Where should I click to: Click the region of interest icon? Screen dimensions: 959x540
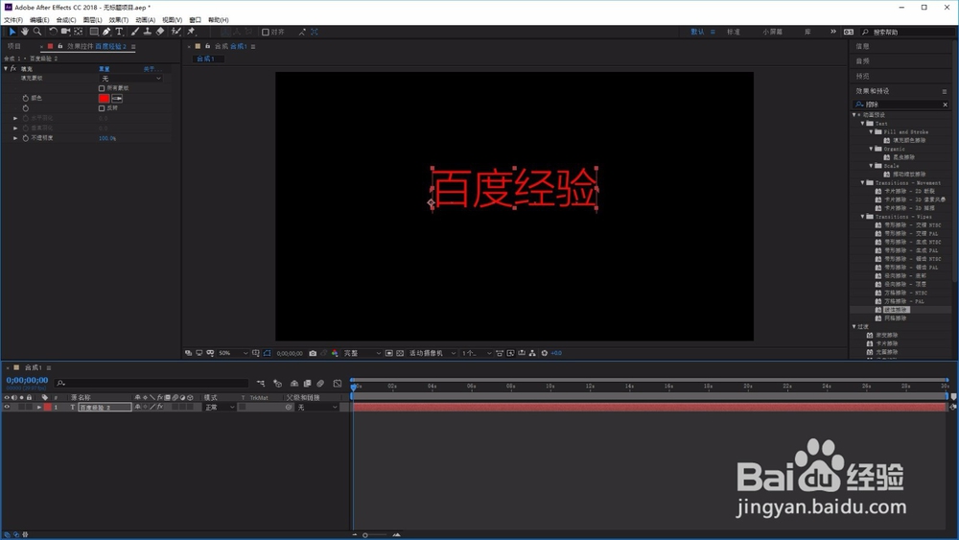click(388, 354)
